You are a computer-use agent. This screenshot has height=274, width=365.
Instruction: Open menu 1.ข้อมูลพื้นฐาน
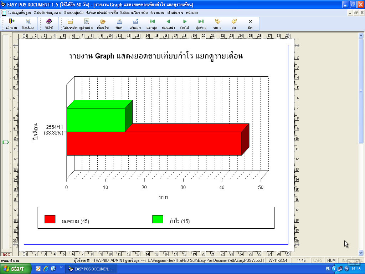[x=20, y=12]
